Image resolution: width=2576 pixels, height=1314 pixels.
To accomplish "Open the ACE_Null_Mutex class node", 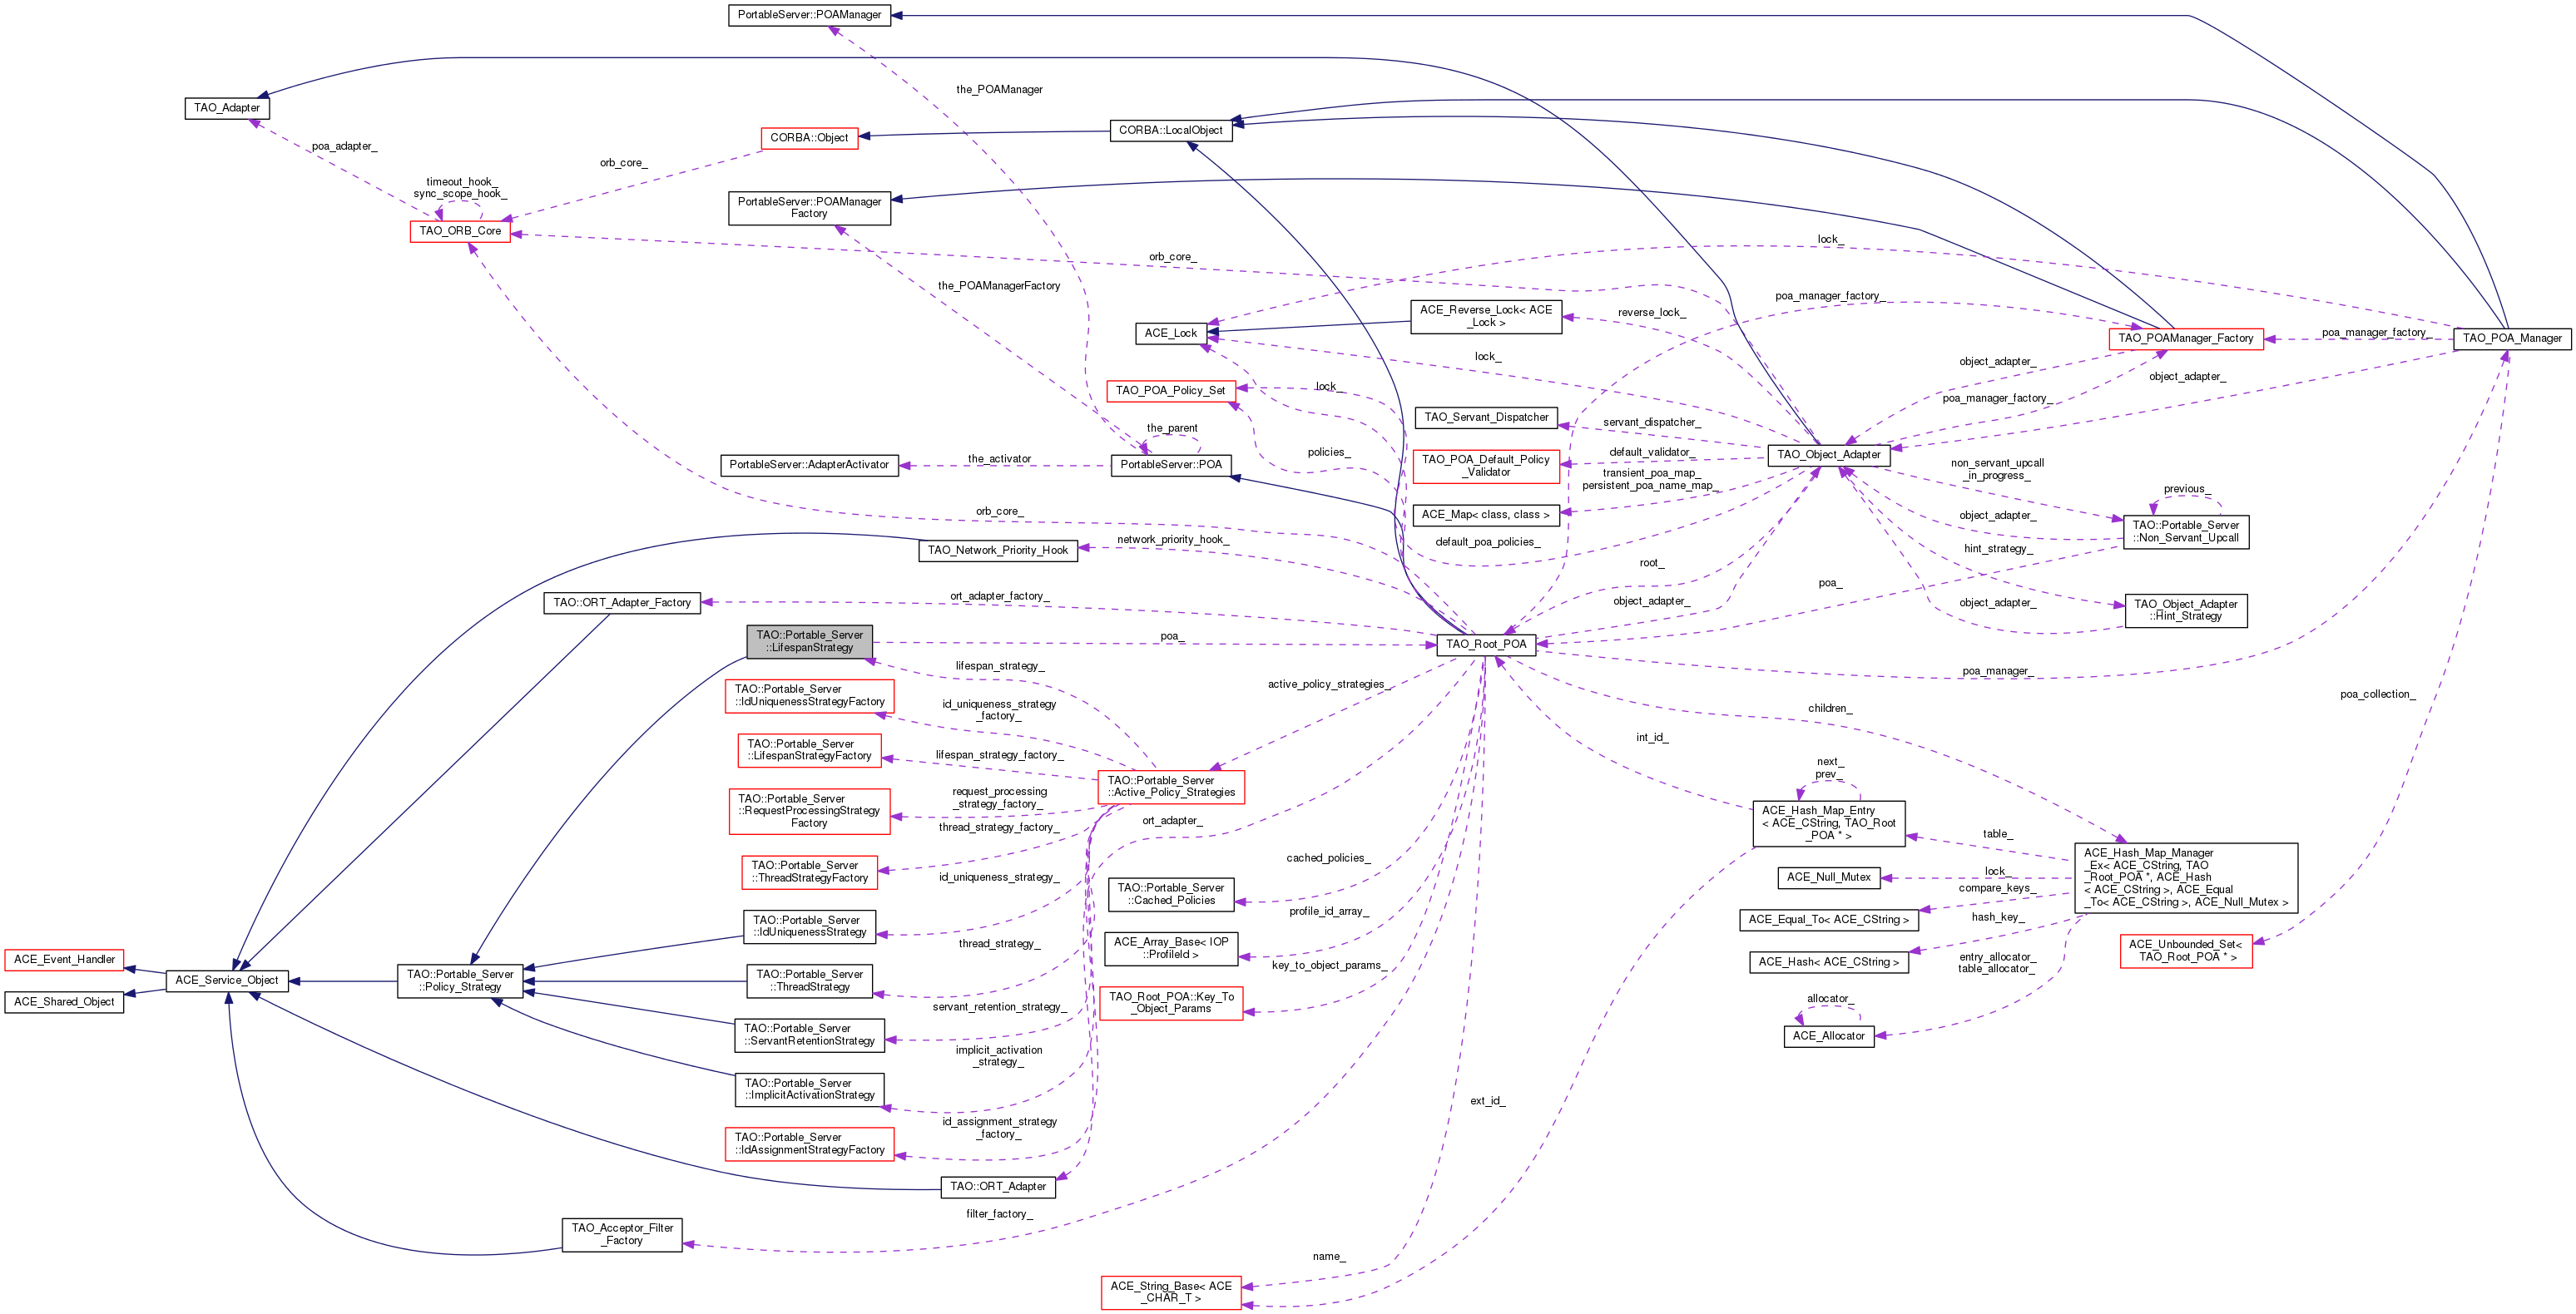I will click(x=1828, y=877).
